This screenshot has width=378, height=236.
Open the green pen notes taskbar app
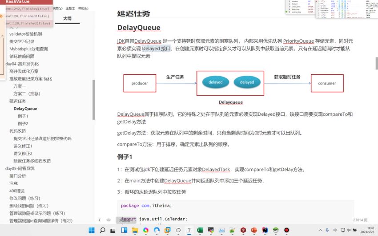(233, 230)
